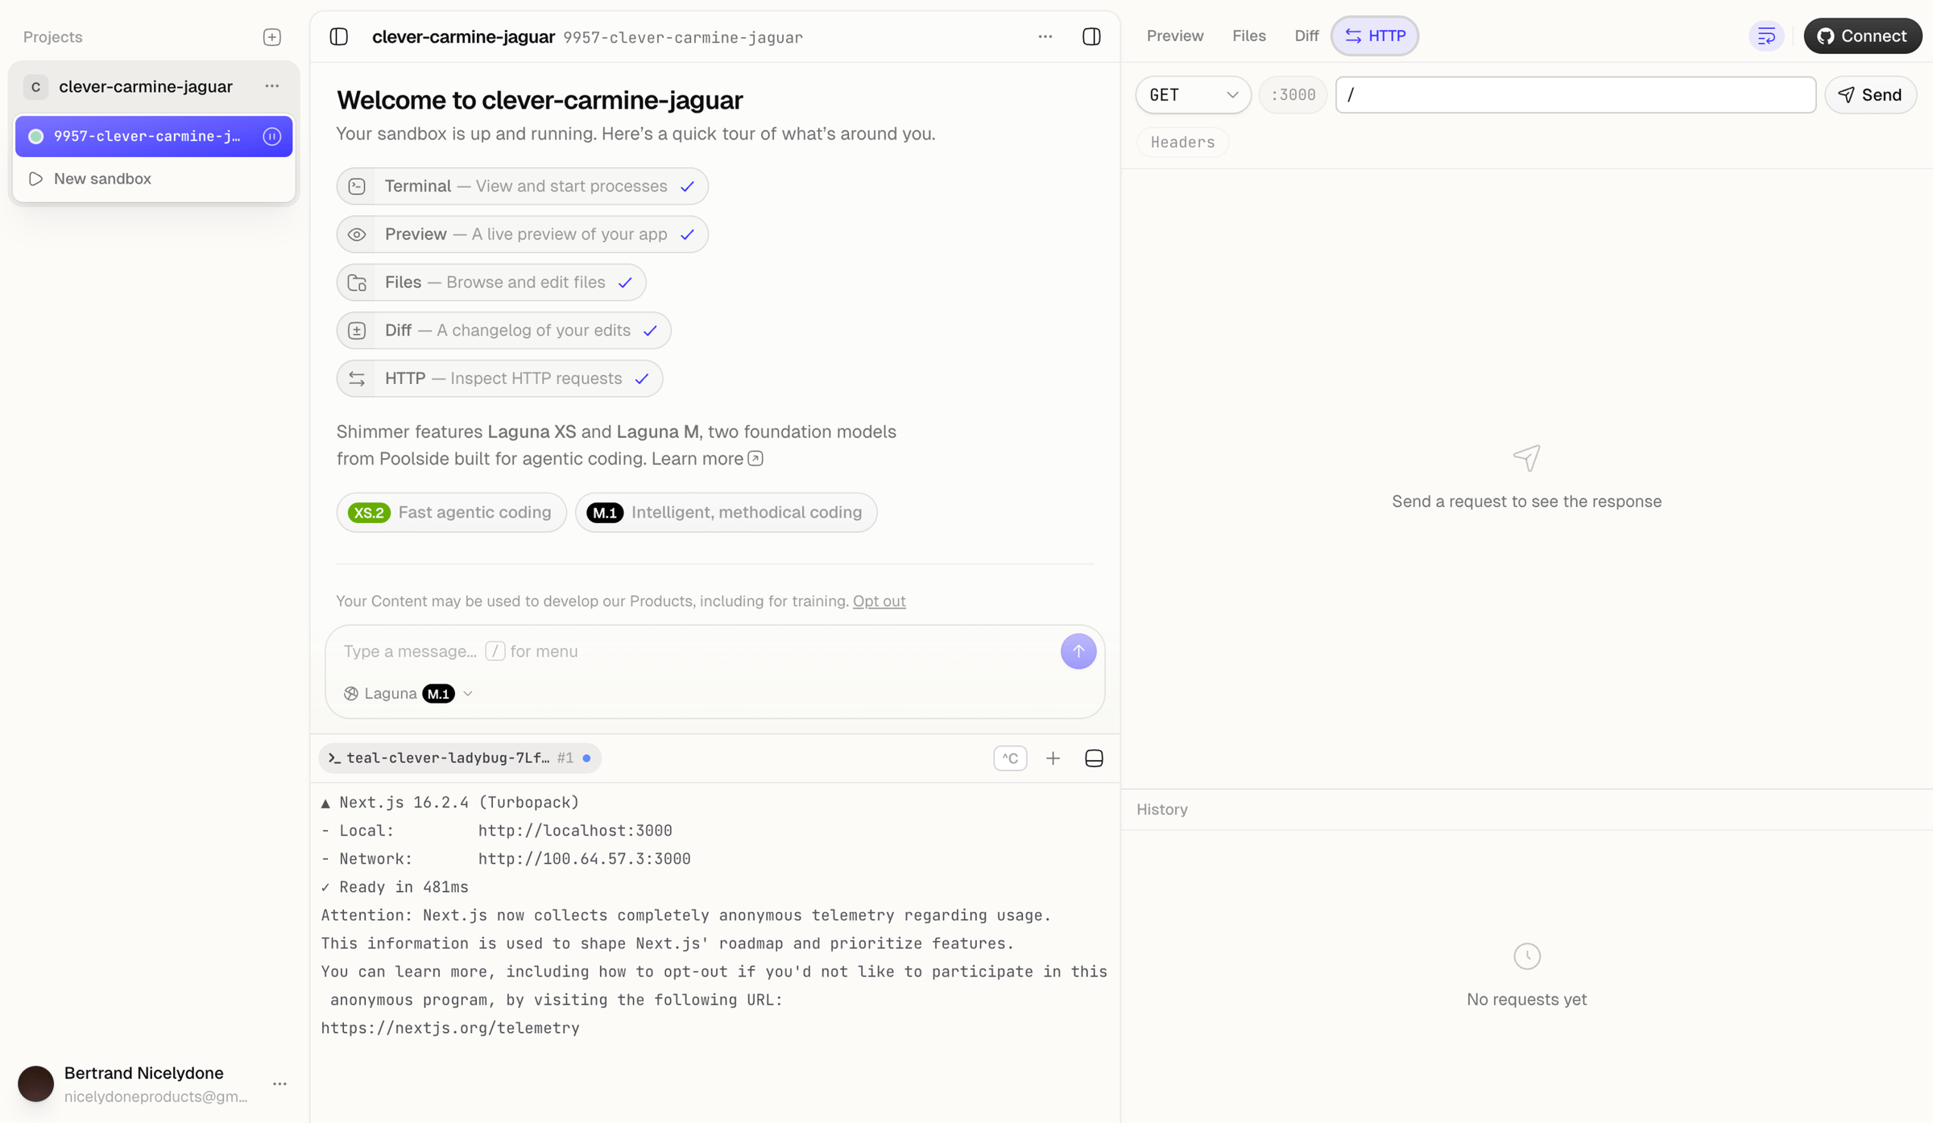Open the GET method dropdown
1933x1123 pixels.
(1193, 95)
